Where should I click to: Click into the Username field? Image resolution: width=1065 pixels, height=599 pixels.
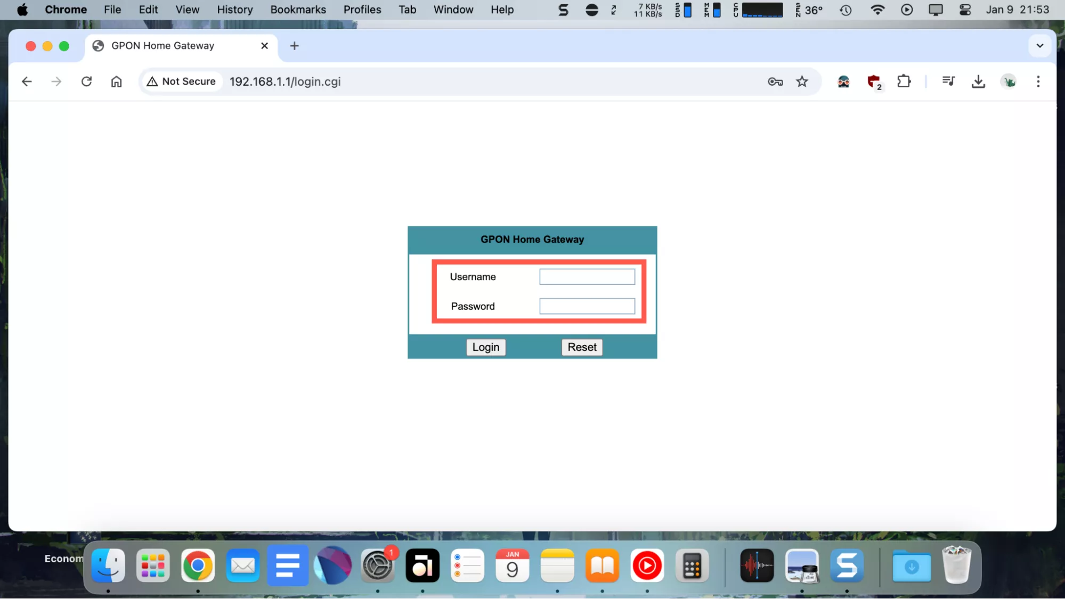(587, 277)
